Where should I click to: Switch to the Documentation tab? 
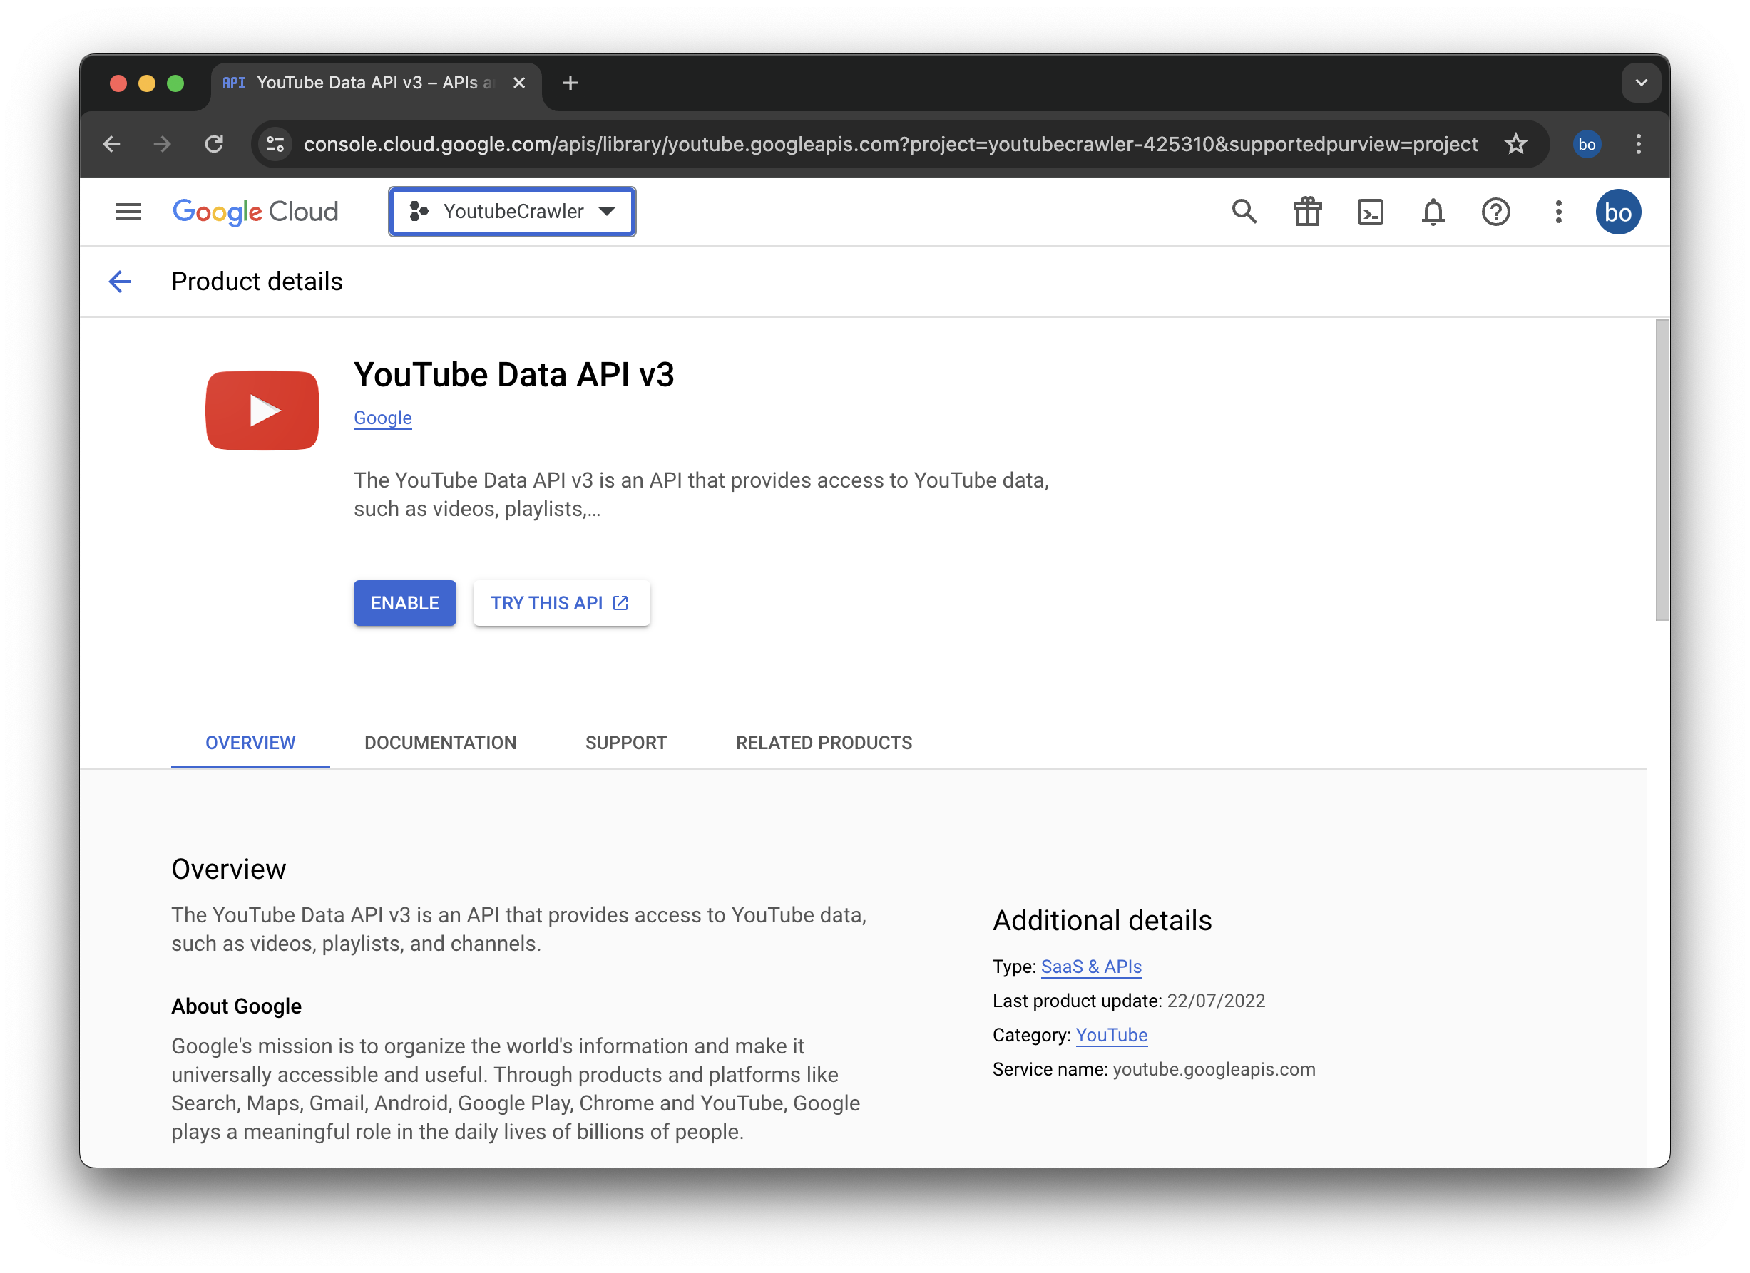click(x=440, y=743)
